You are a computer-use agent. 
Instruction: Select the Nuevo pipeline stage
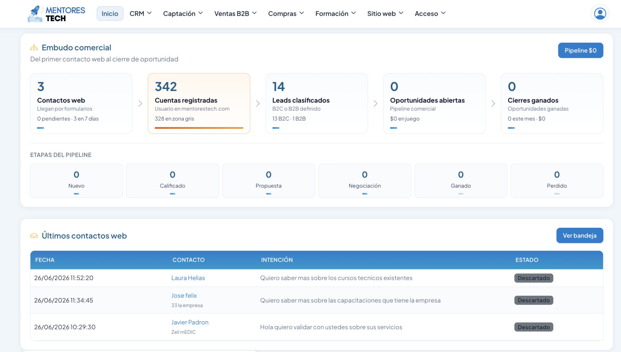click(x=76, y=181)
